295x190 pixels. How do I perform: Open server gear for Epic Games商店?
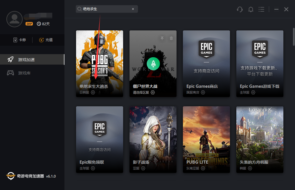pos(203,92)
